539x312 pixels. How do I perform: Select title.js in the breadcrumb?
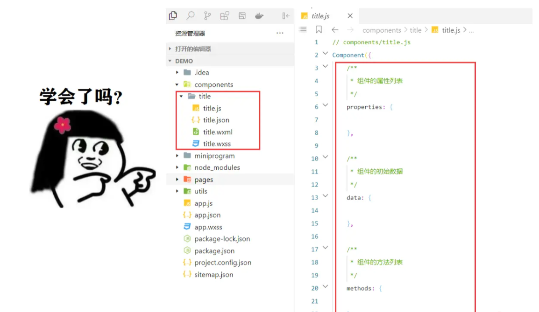tap(451, 30)
